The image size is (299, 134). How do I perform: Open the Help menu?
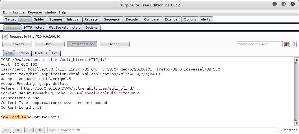[62, 12]
